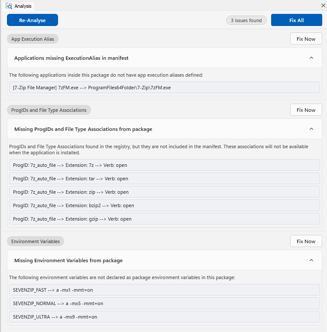The width and height of the screenshot is (327, 332).
Task: Click the Analysis tab icon
Action: point(9,6)
